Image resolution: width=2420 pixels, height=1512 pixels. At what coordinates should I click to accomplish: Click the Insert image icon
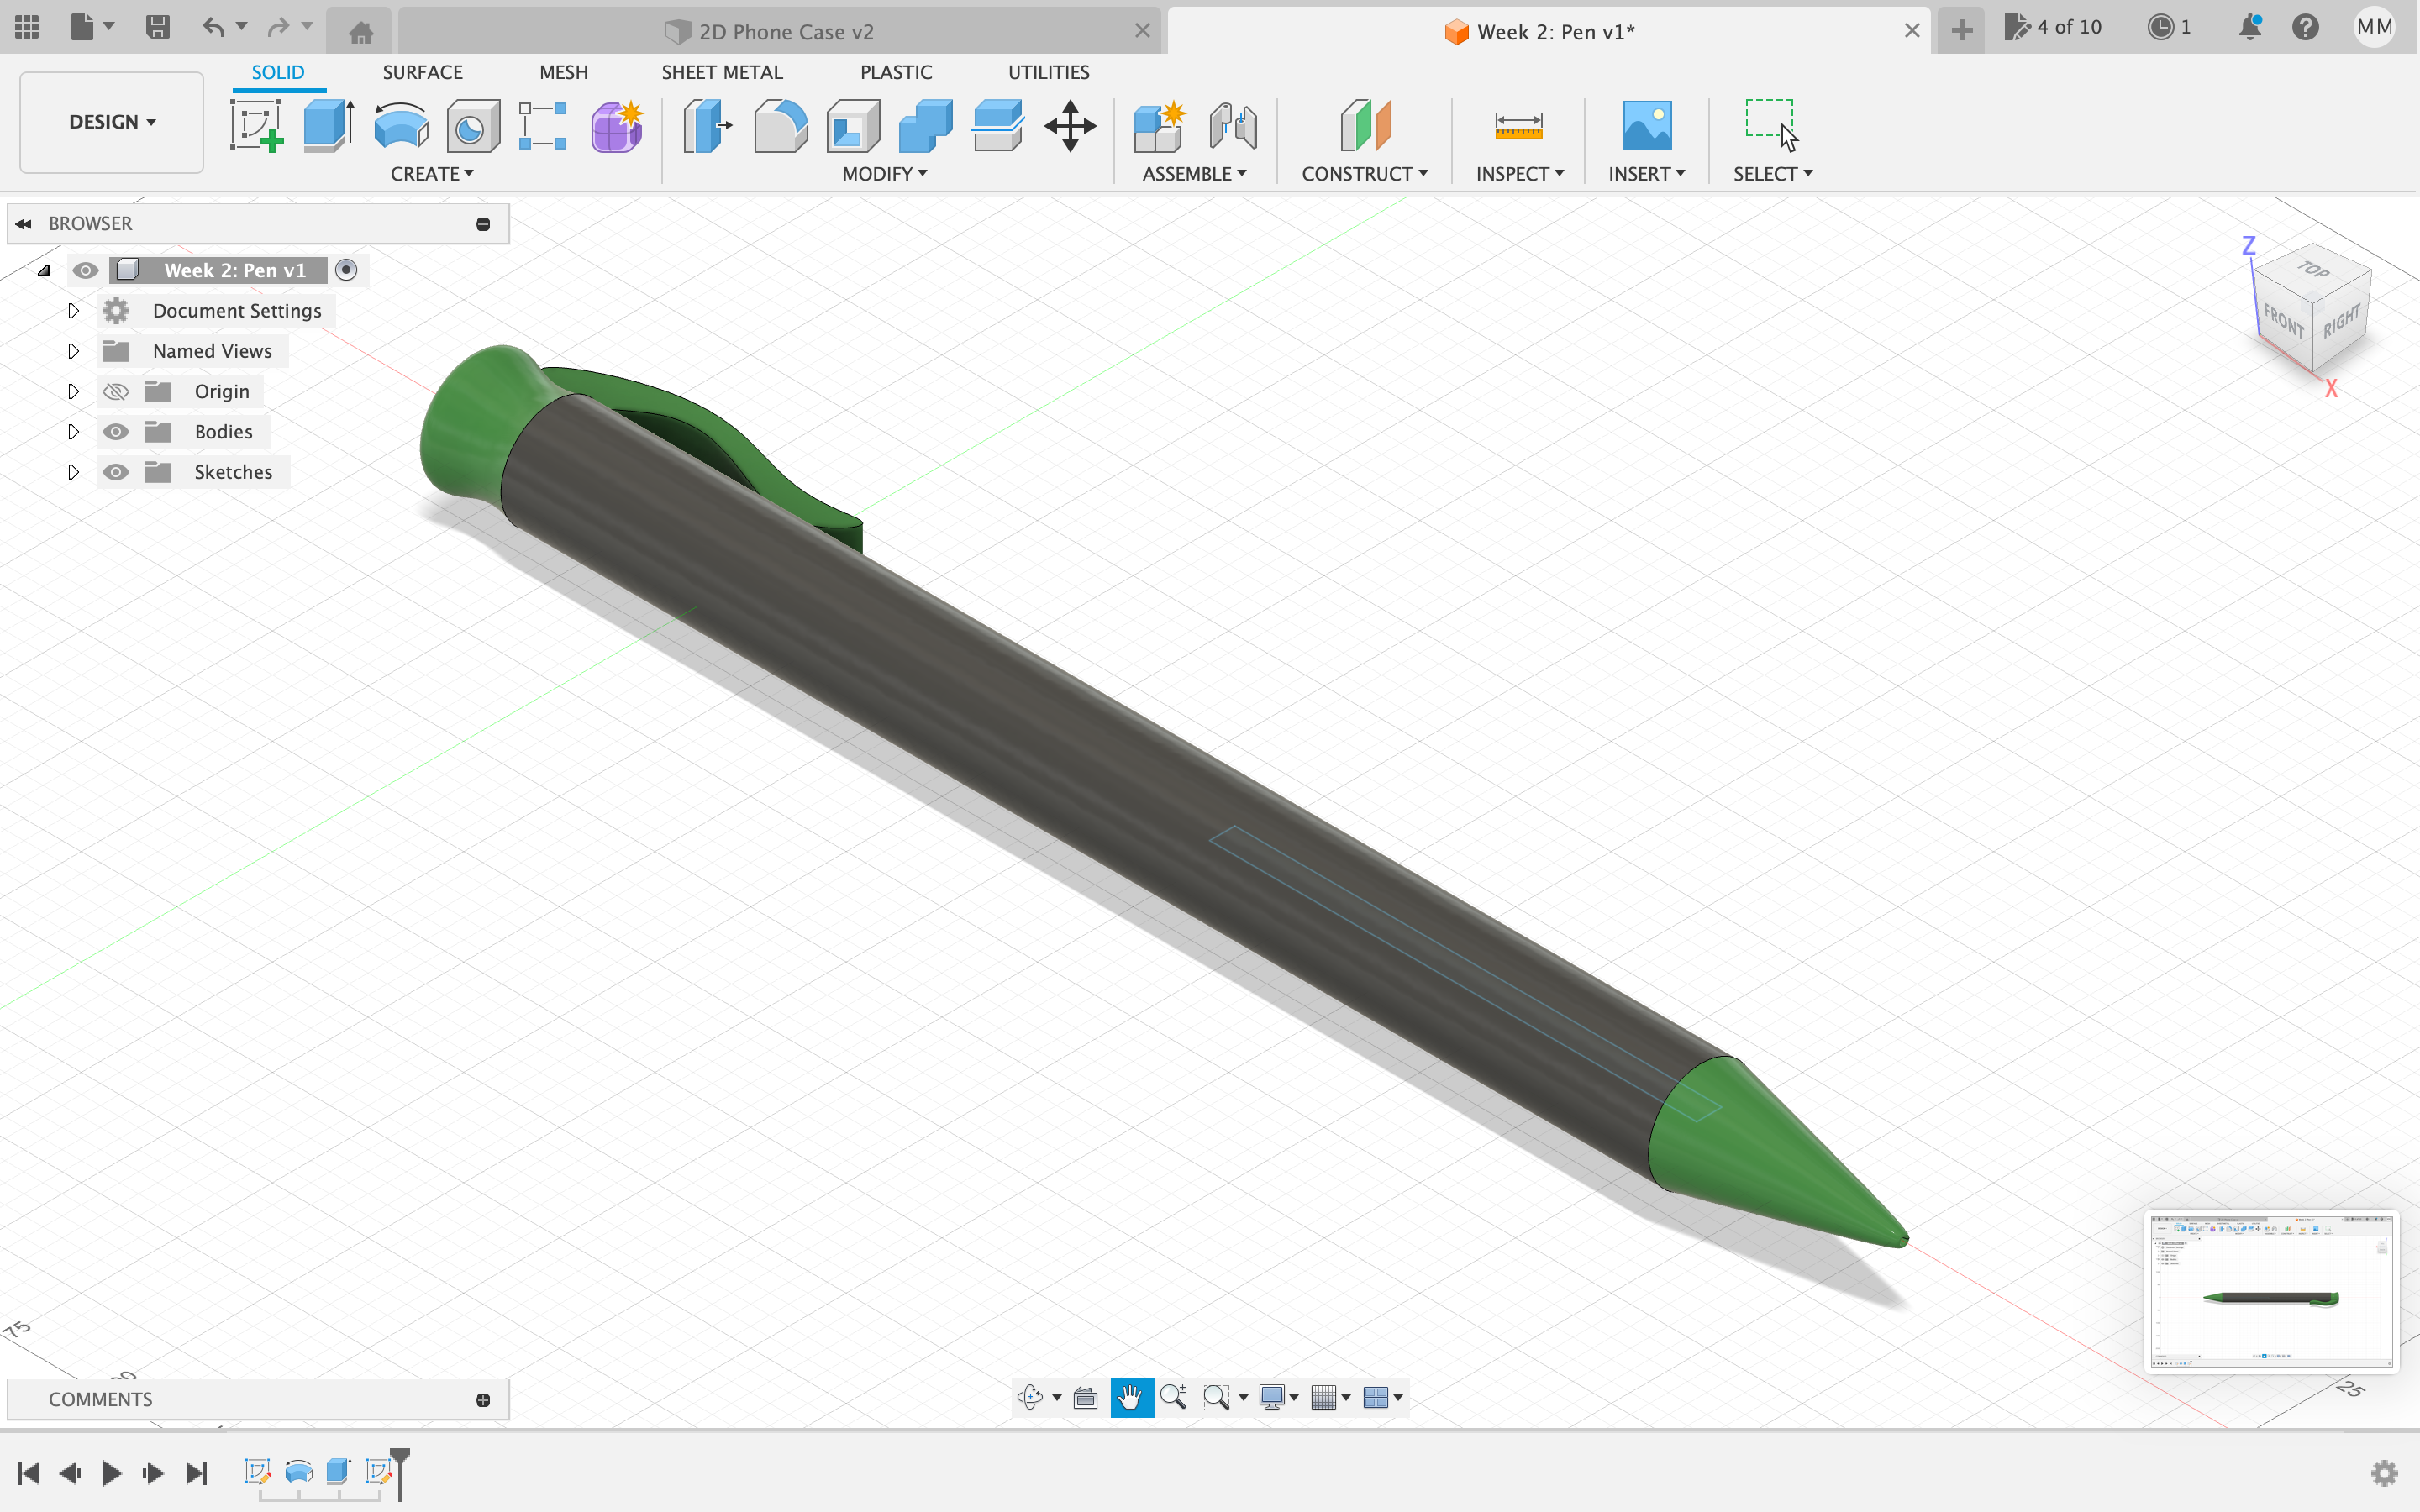pos(1646,127)
